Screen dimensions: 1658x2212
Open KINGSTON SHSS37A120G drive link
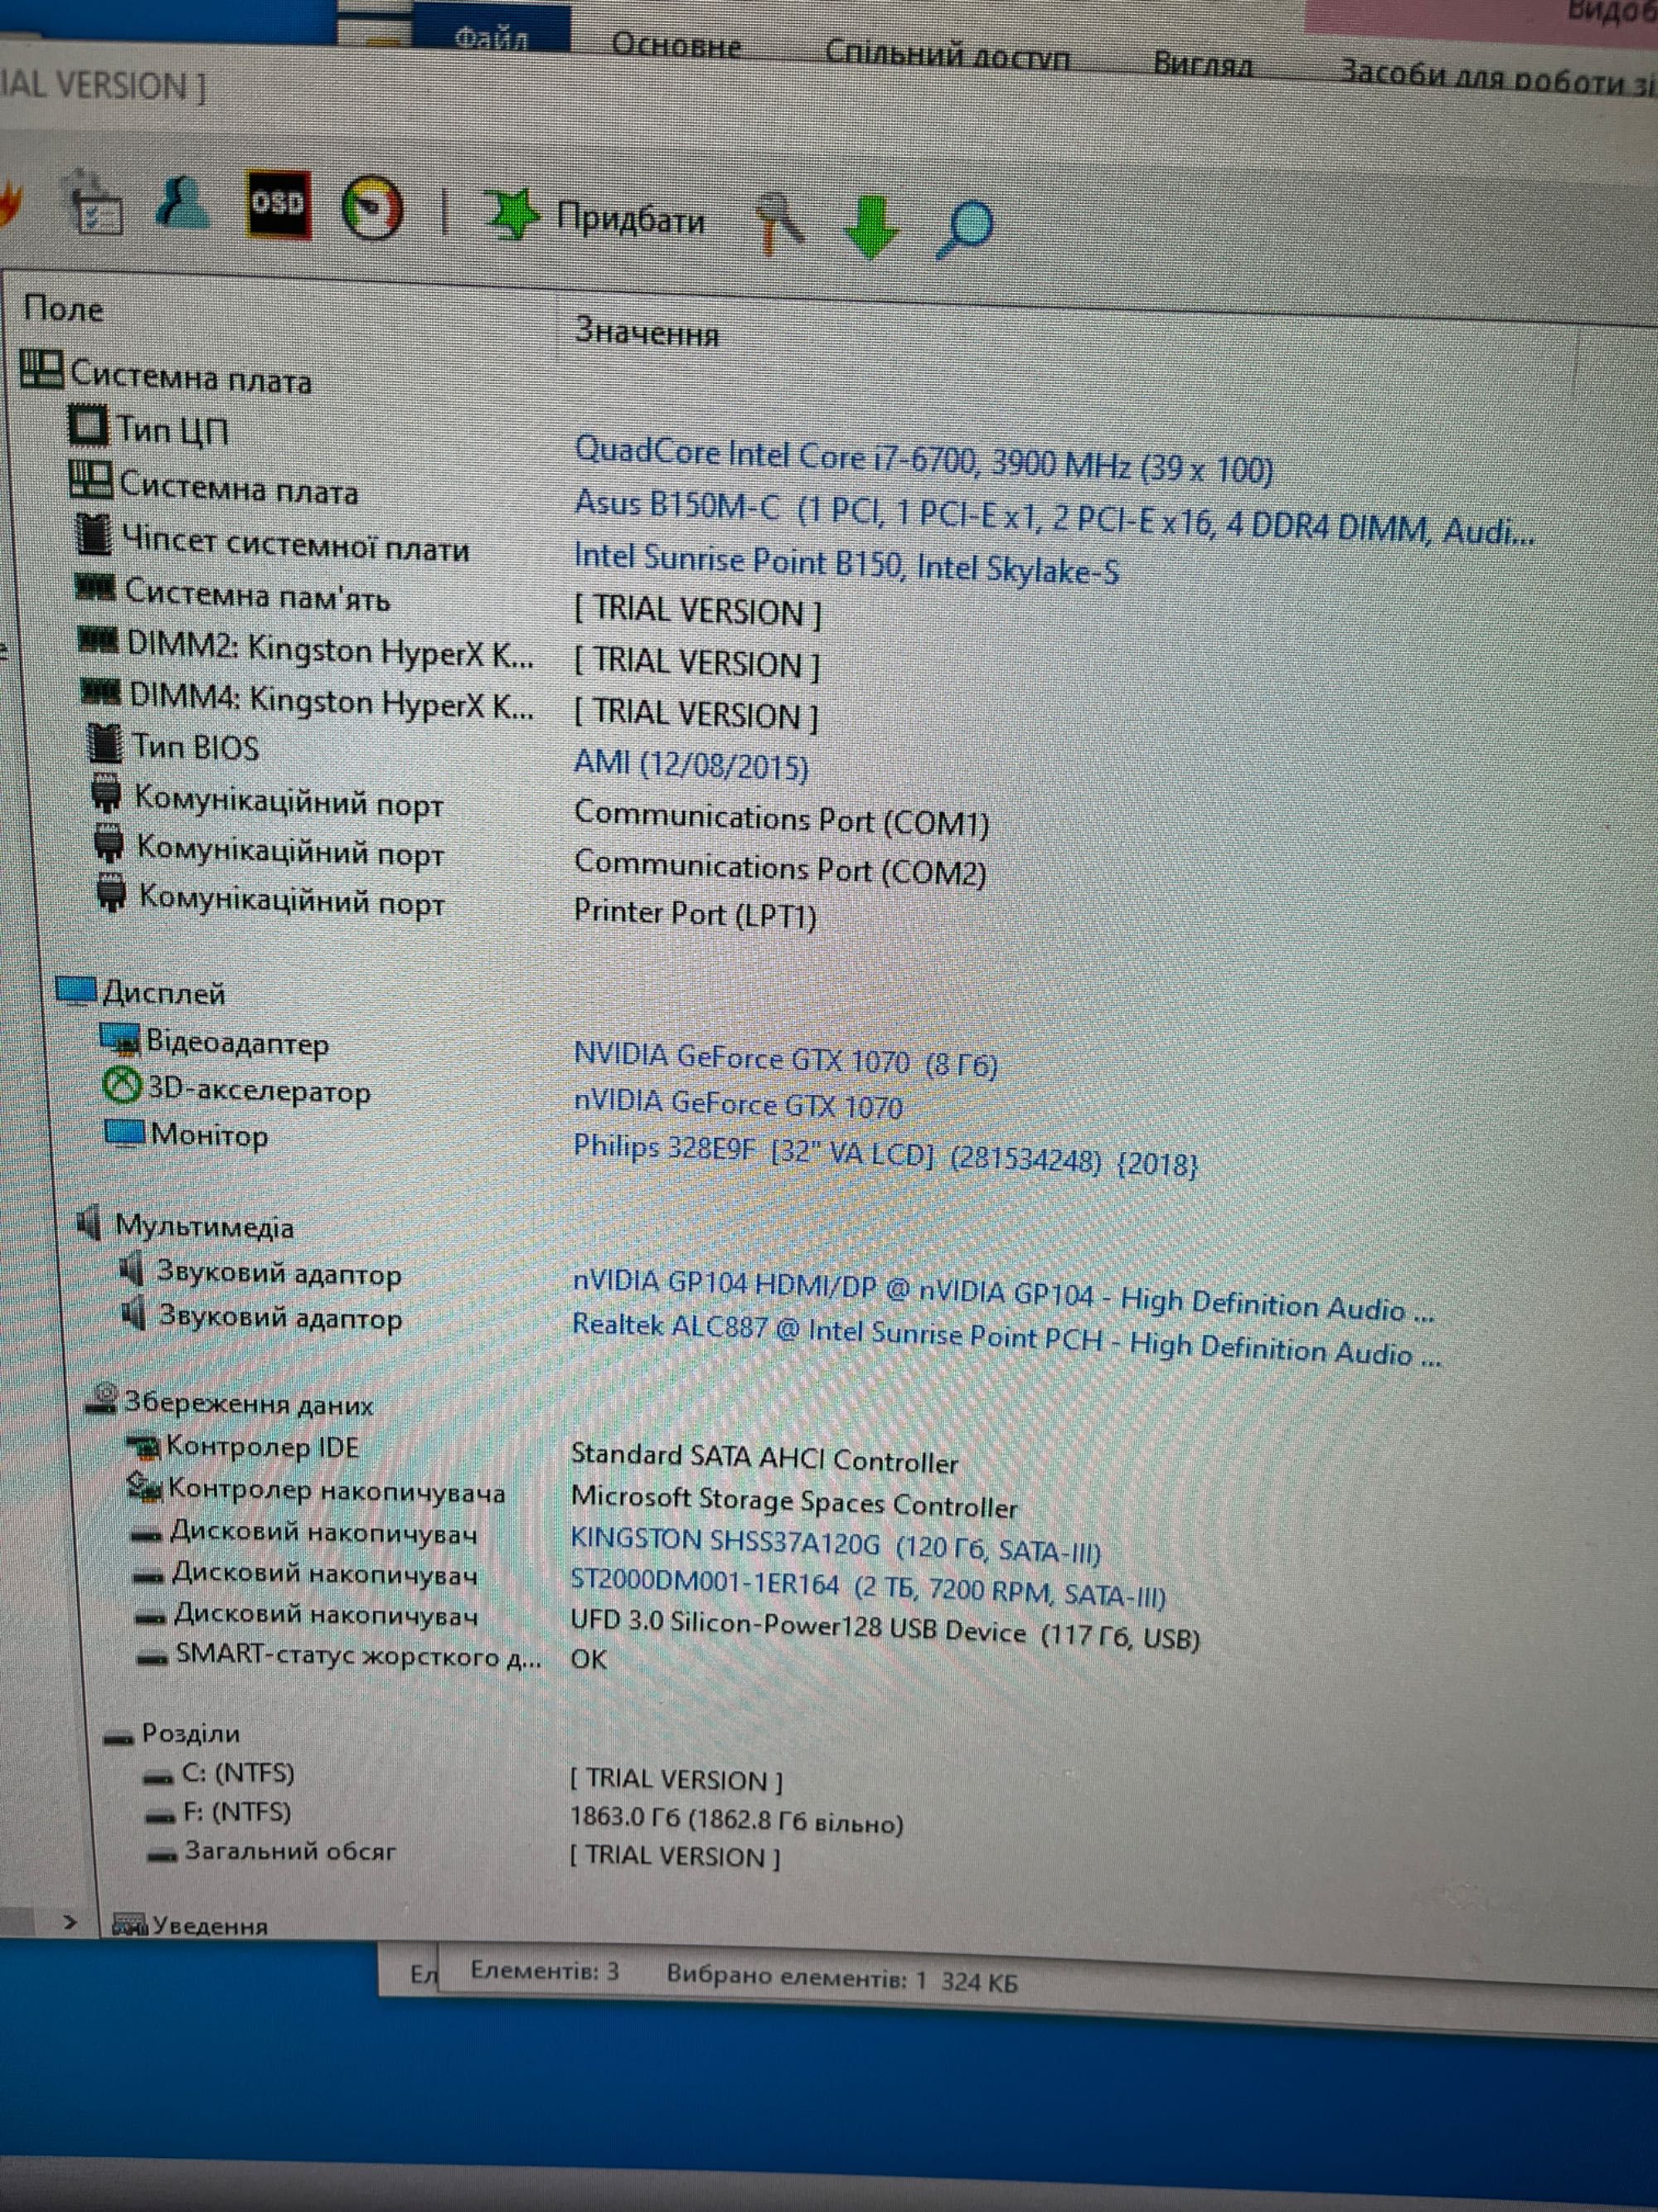click(836, 1545)
